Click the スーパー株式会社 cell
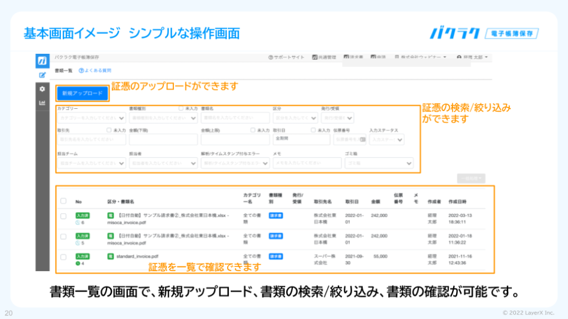This screenshot has width=568, height=319. tap(325, 260)
